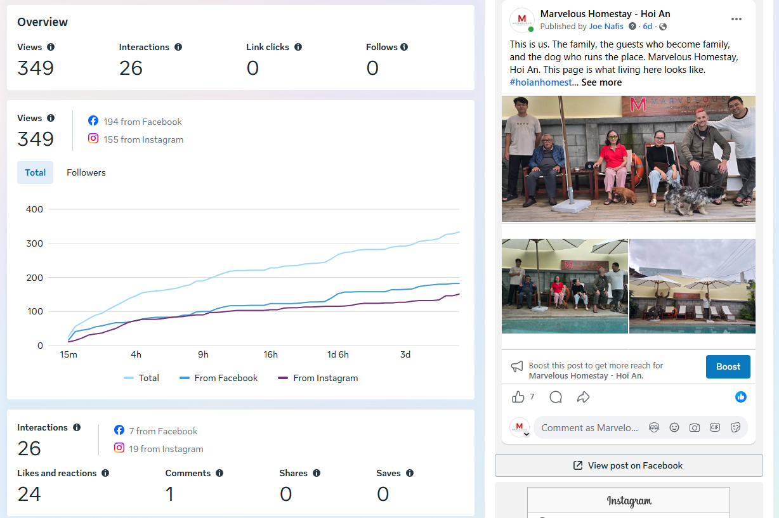This screenshot has width=779, height=518.
Task: Open the poolside group photo thumbnail
Action: 565,286
